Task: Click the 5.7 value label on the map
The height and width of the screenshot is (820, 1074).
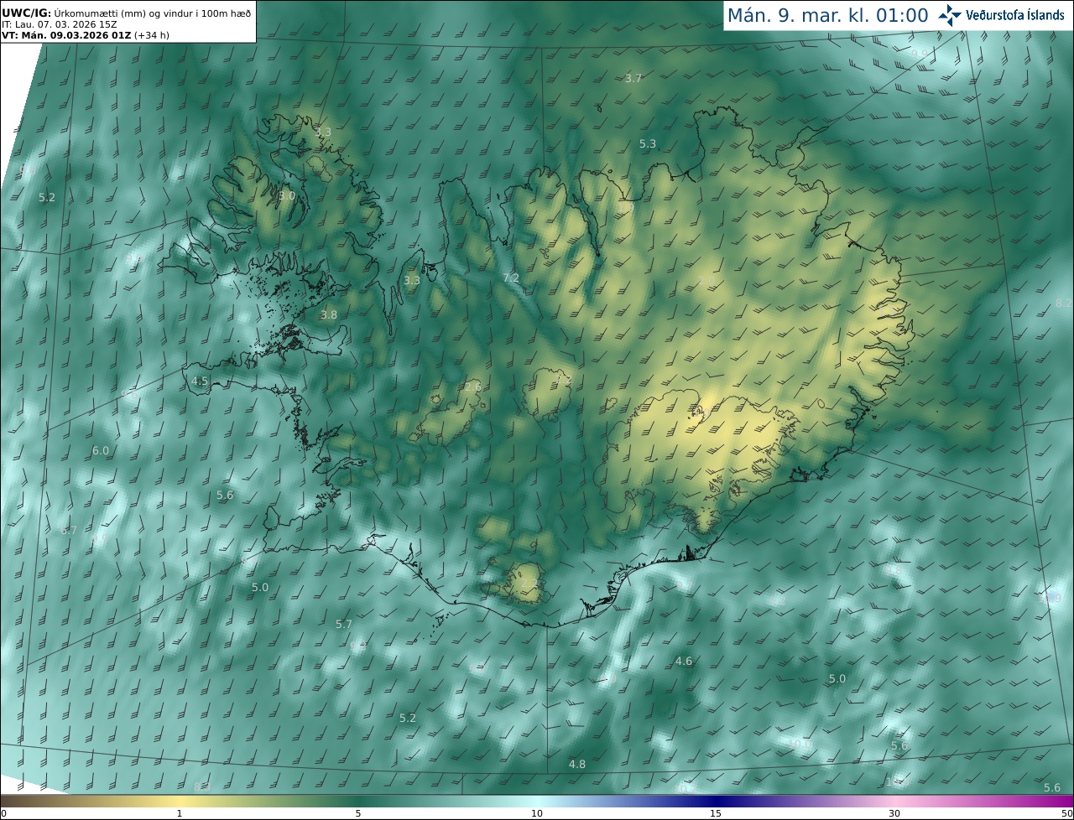Action: click(x=344, y=624)
